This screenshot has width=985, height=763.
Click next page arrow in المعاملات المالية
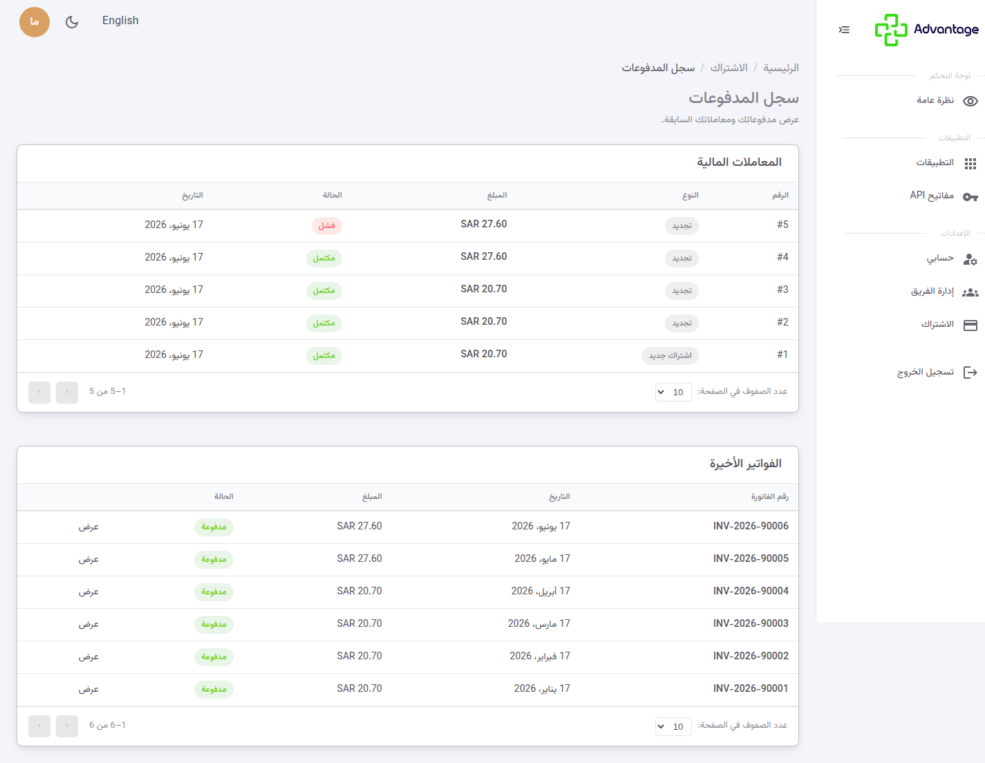39,392
